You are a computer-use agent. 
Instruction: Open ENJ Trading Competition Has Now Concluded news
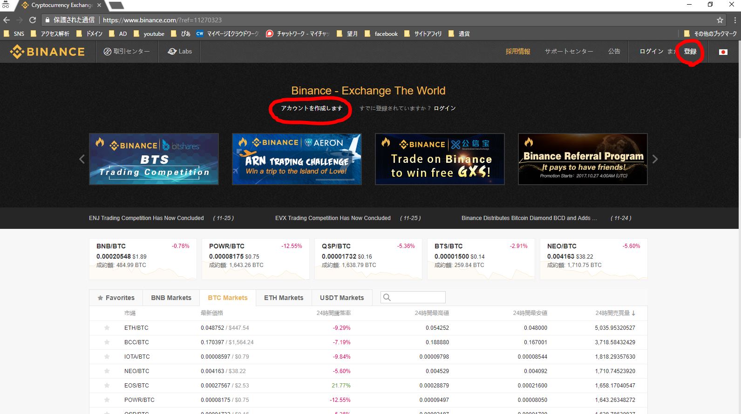[146, 218]
